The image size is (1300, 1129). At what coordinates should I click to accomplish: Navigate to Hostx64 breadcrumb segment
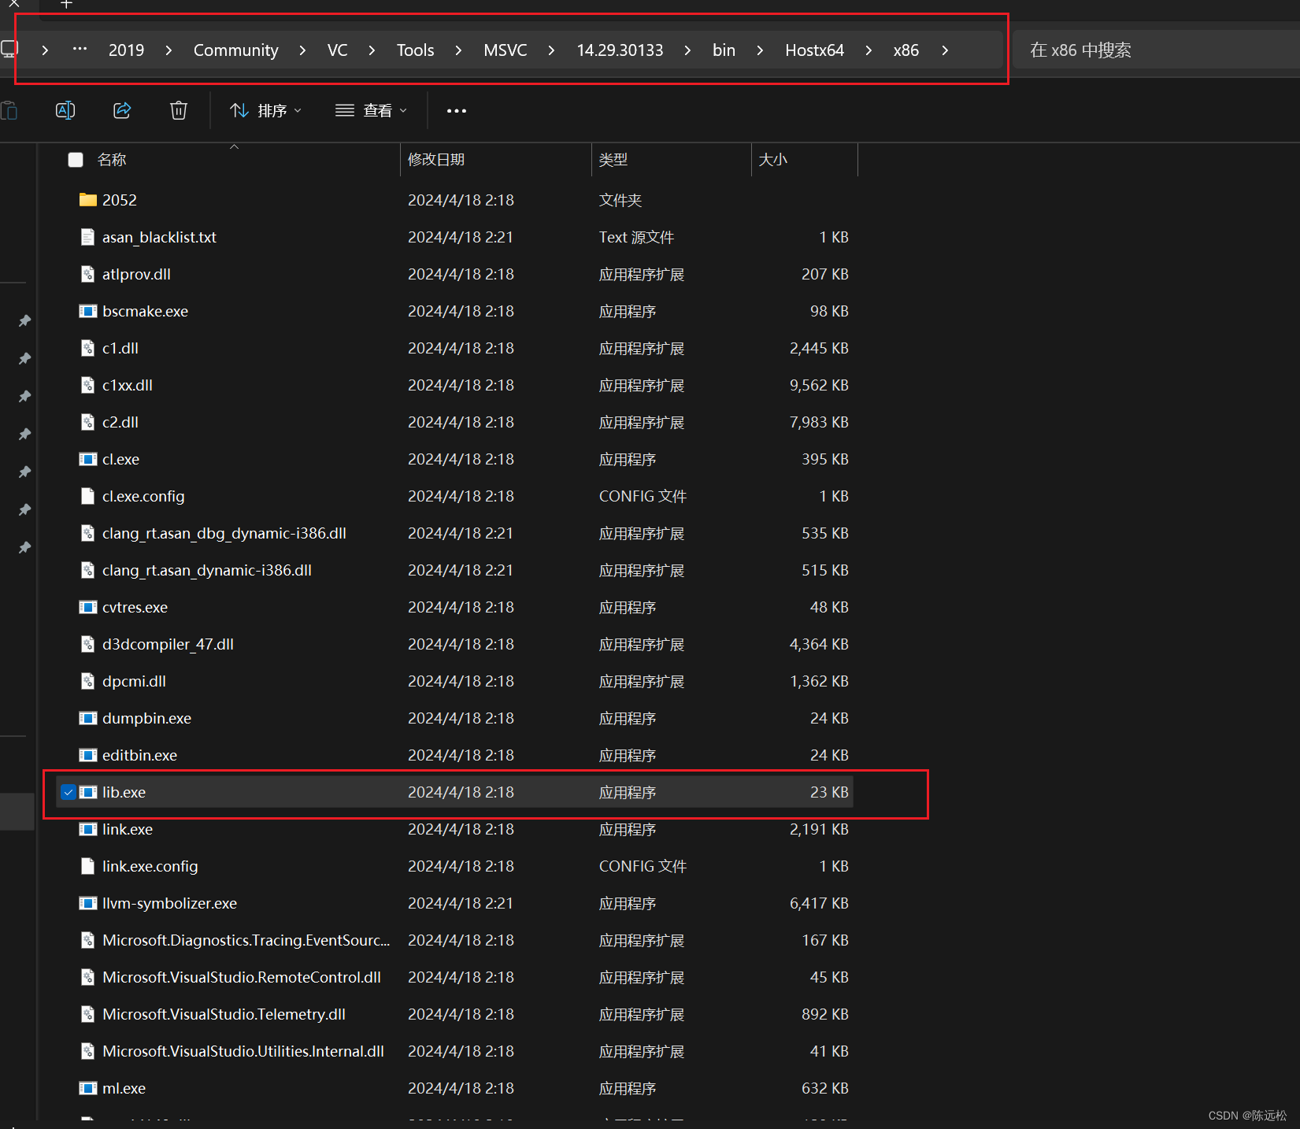(x=814, y=50)
